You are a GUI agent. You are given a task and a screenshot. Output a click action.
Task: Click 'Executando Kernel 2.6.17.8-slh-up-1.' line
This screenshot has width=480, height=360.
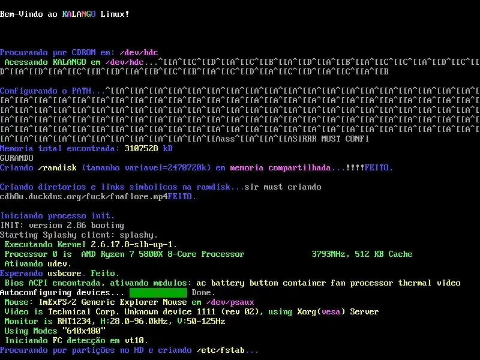(x=91, y=245)
